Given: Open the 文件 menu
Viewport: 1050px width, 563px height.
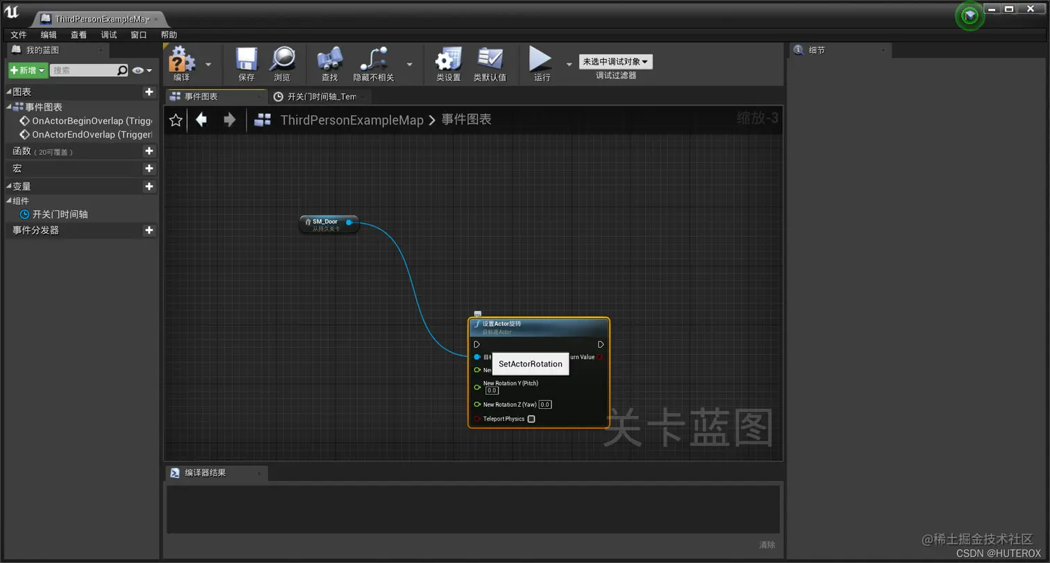Looking at the screenshot, I should [19, 35].
